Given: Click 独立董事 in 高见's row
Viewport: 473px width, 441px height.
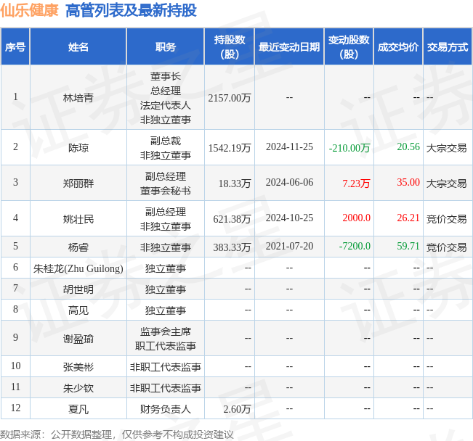Looking at the screenshot, I should [x=166, y=310].
